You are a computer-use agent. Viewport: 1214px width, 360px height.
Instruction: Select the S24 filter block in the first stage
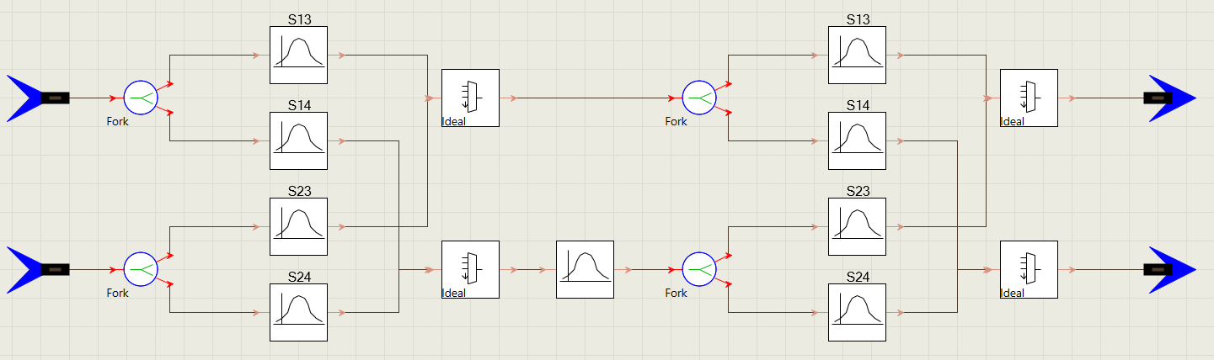[x=298, y=313]
